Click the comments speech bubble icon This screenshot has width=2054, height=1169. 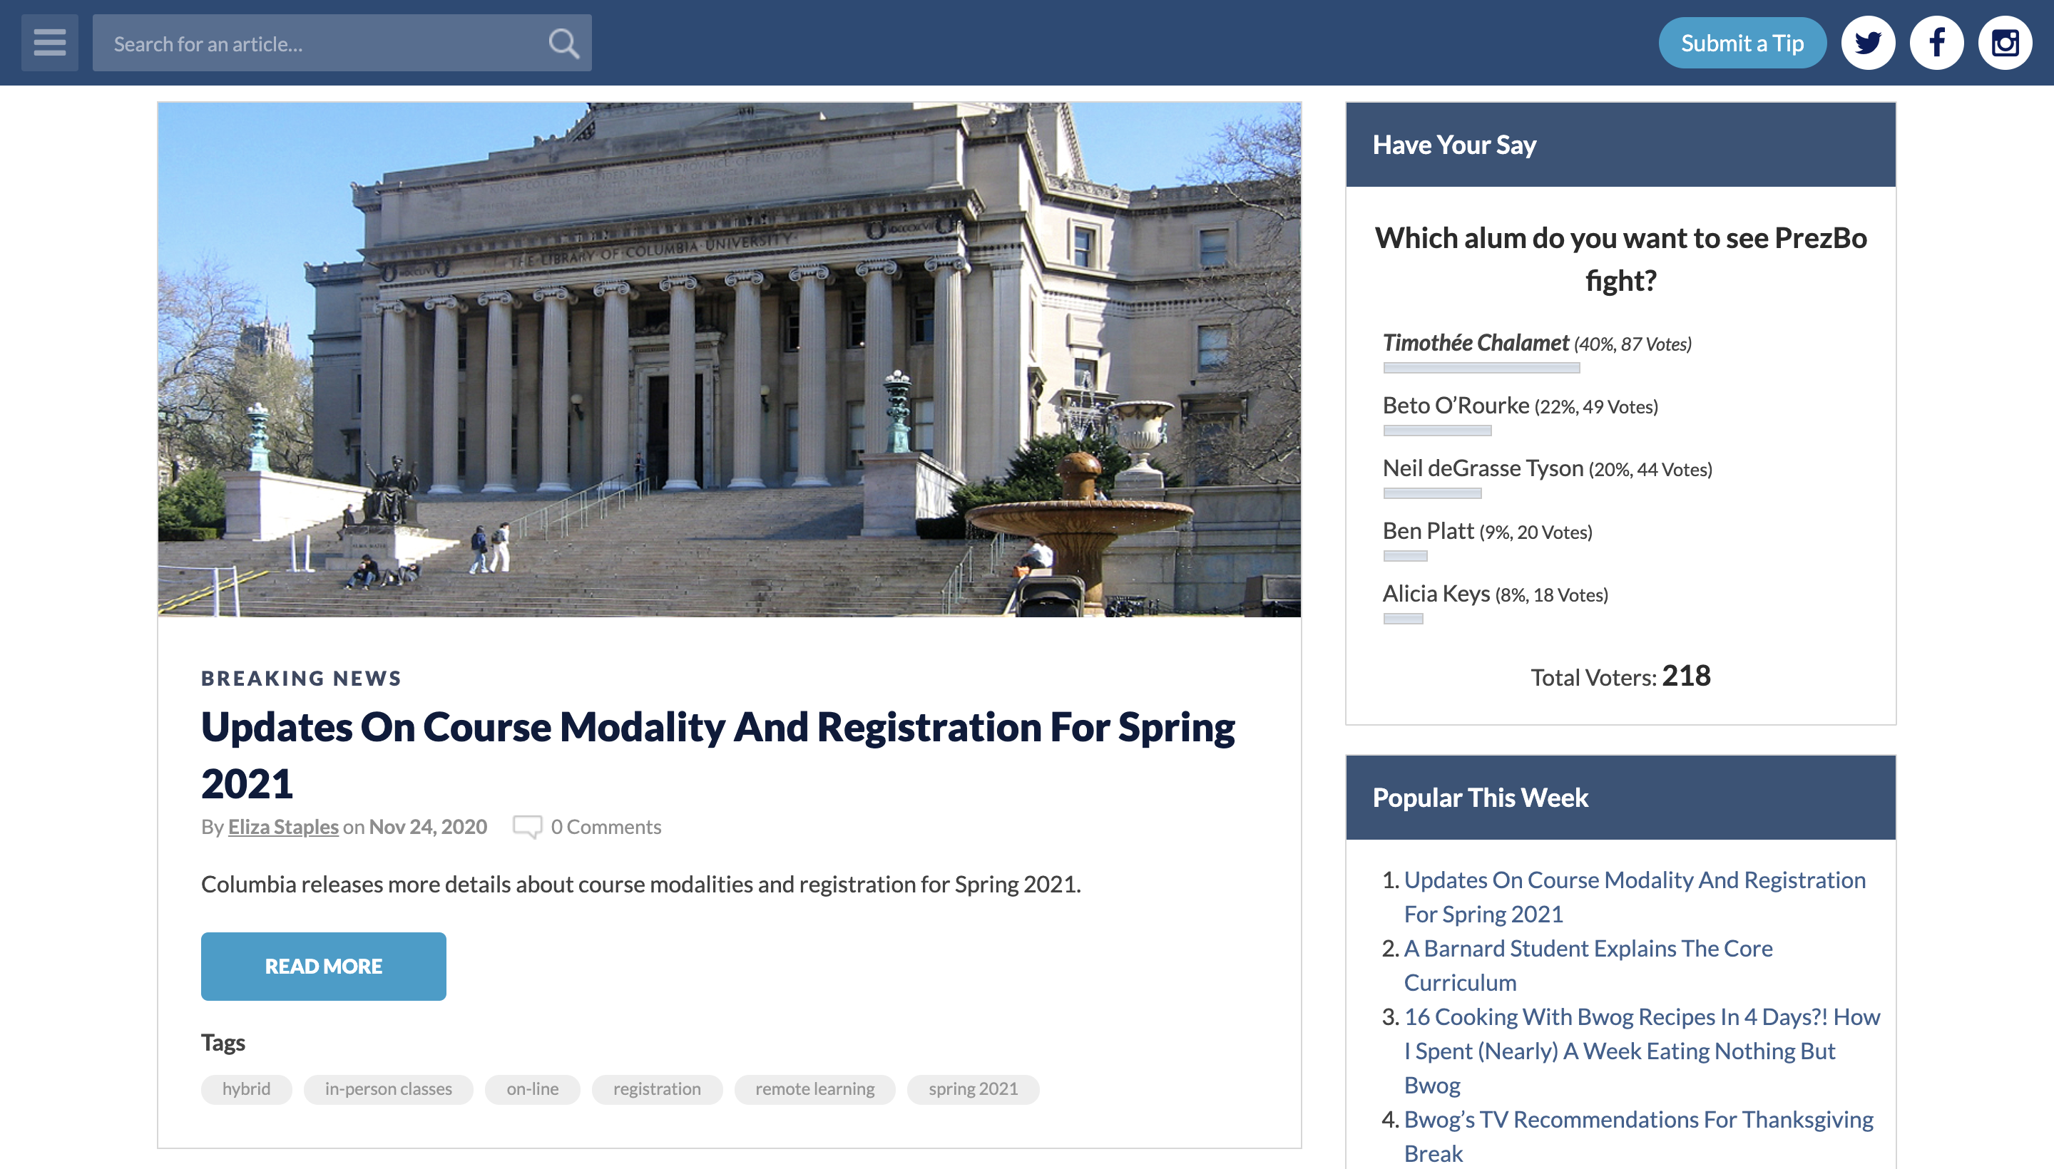click(527, 826)
